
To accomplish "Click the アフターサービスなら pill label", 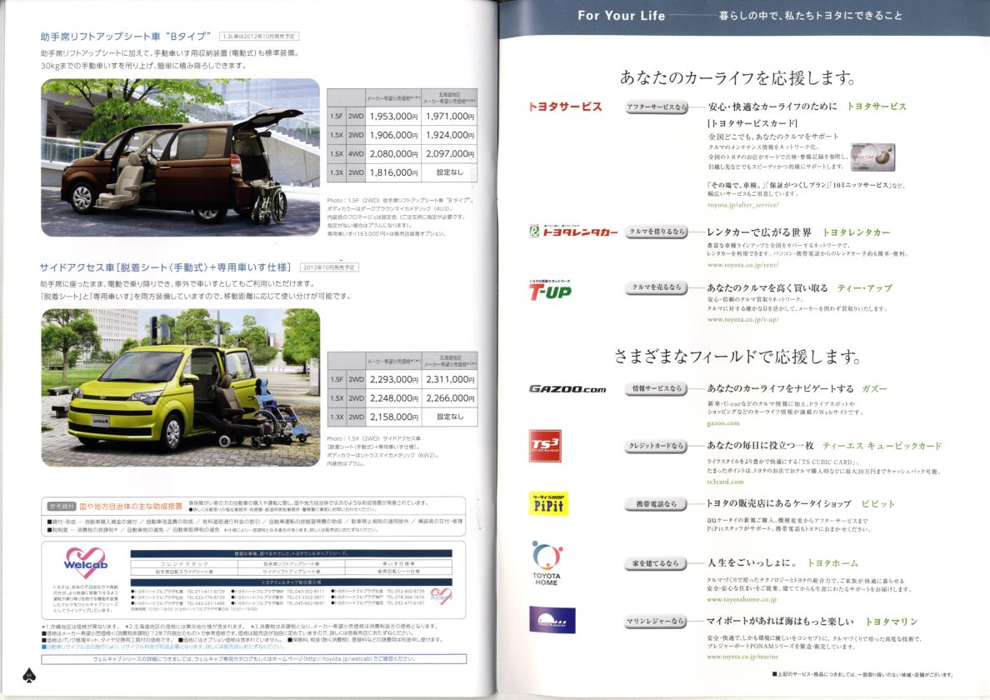I will 657,107.
